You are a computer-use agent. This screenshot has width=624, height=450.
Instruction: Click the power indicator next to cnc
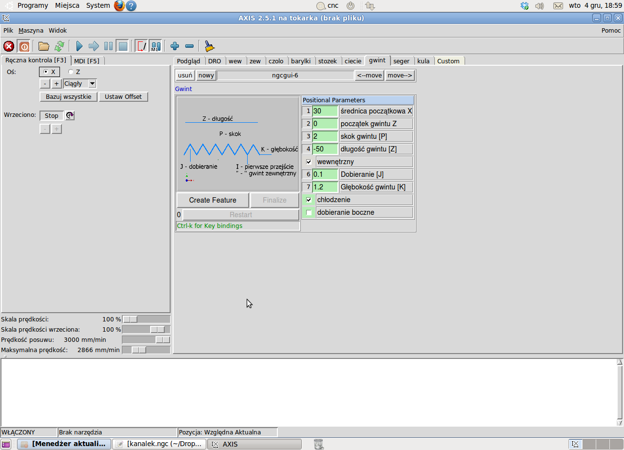coord(351,6)
